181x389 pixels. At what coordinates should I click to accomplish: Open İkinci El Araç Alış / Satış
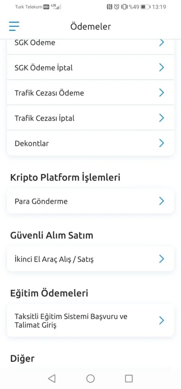90,259
